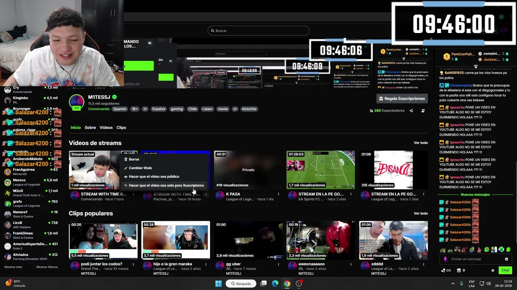517x290 pixels.
Task: Open Ahriadna channel in sidebar
Action: coord(31,257)
